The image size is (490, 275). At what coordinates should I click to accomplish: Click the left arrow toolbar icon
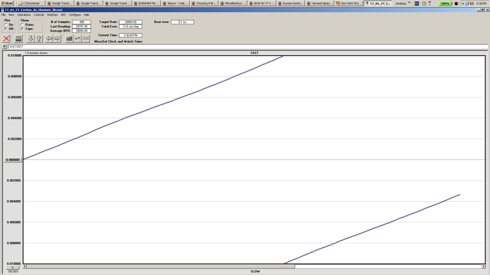(49, 39)
